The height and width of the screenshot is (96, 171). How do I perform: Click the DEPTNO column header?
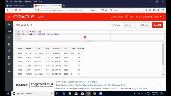tap(81, 49)
